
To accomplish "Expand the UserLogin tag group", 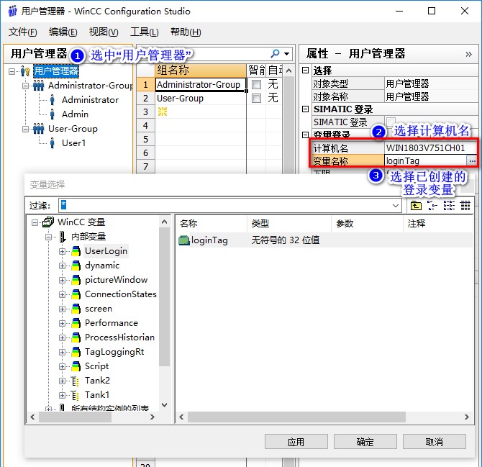I will [62, 251].
